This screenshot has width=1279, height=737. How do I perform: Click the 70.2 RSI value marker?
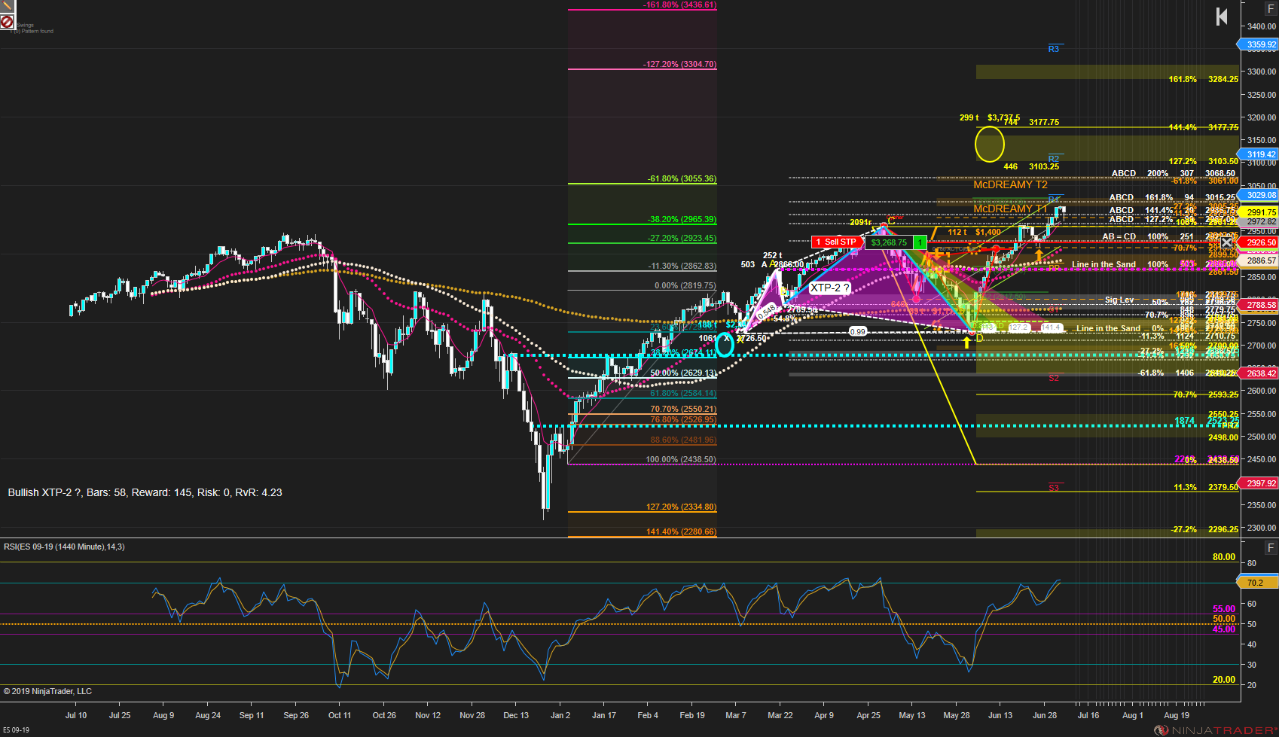[1259, 582]
